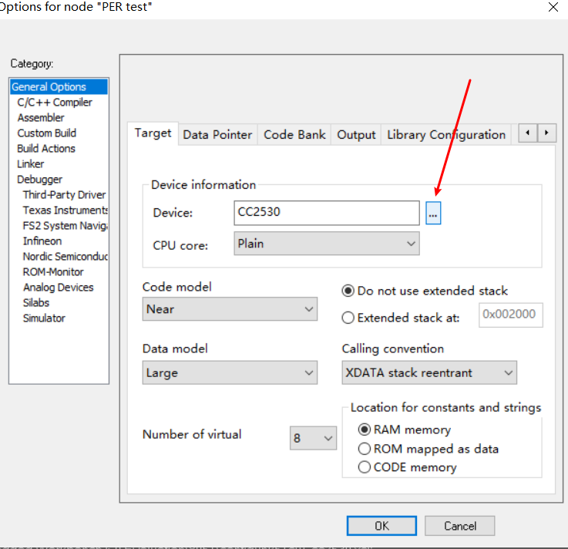Image resolution: width=568 pixels, height=549 pixels.
Task: Open the Code model dropdown showing Near
Action: [x=230, y=309]
